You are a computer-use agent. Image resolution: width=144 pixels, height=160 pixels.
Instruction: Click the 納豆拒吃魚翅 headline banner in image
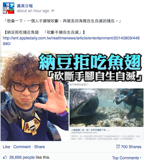click(90, 62)
